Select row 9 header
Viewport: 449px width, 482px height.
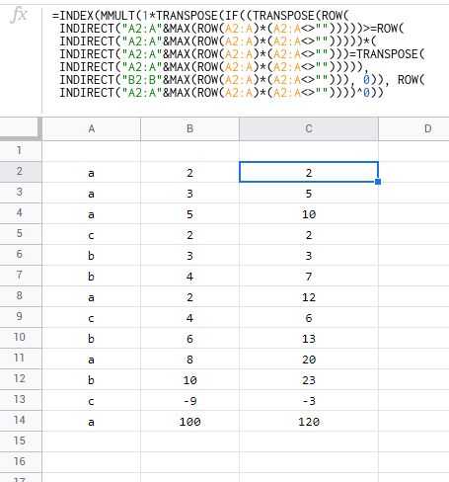pos(21,317)
